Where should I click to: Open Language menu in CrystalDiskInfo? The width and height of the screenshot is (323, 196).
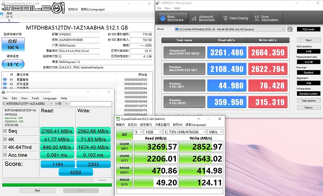(x=93, y=9)
